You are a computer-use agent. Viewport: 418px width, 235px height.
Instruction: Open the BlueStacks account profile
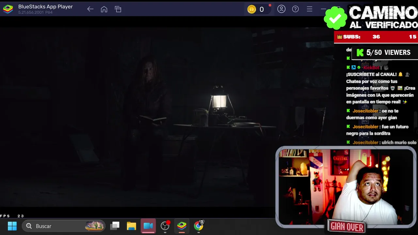tap(281, 9)
